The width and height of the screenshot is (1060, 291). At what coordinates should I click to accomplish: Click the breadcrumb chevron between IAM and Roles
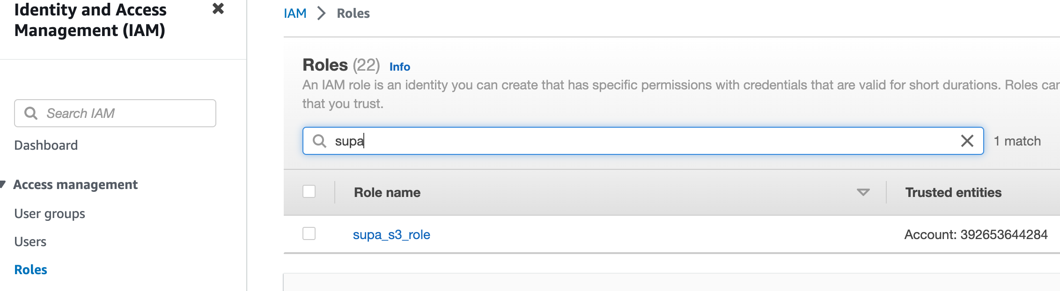[321, 14]
